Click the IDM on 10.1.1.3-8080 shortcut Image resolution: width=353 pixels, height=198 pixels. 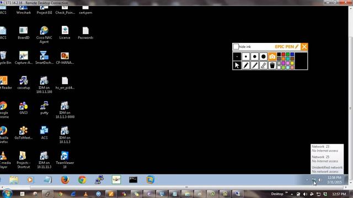point(65,110)
